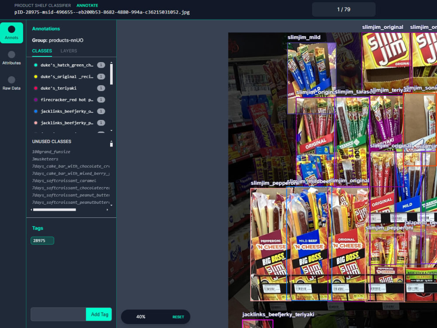Click the blue swatch for jacklinks_beefjerky_o
The image size is (437, 328).
[x=36, y=111]
